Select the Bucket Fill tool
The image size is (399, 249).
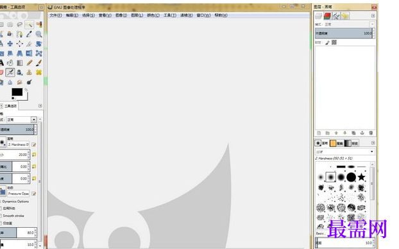point(10,63)
